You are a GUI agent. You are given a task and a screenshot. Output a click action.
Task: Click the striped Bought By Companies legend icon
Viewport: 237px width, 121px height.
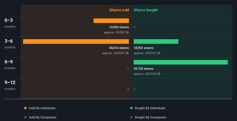[x=131, y=117]
